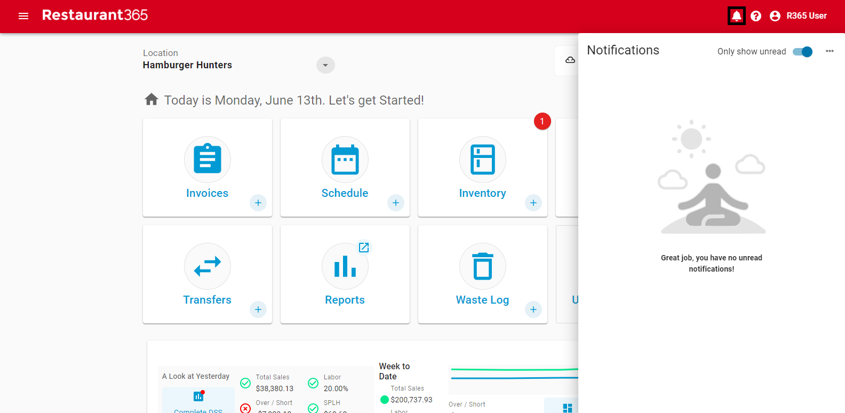The width and height of the screenshot is (845, 413).
Task: Add new waste log with plus button
Action: (x=533, y=309)
